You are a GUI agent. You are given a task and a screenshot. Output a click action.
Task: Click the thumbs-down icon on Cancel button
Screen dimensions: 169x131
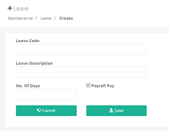(39, 110)
